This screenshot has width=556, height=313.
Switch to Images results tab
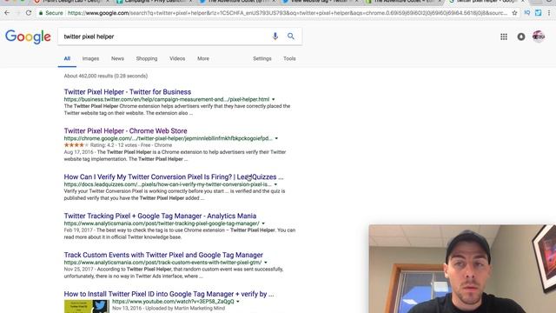90,58
